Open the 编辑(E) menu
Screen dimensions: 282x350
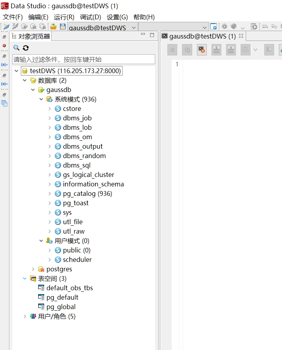[38, 17]
